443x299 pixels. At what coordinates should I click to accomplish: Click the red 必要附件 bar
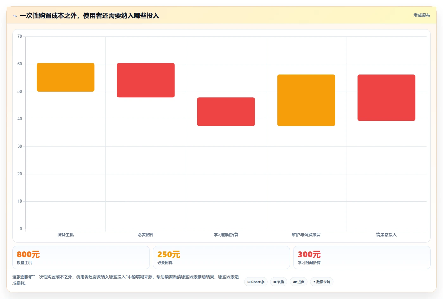pyautogui.click(x=146, y=80)
